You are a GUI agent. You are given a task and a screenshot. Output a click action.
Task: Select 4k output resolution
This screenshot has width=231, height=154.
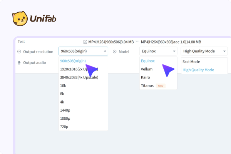[63, 102]
